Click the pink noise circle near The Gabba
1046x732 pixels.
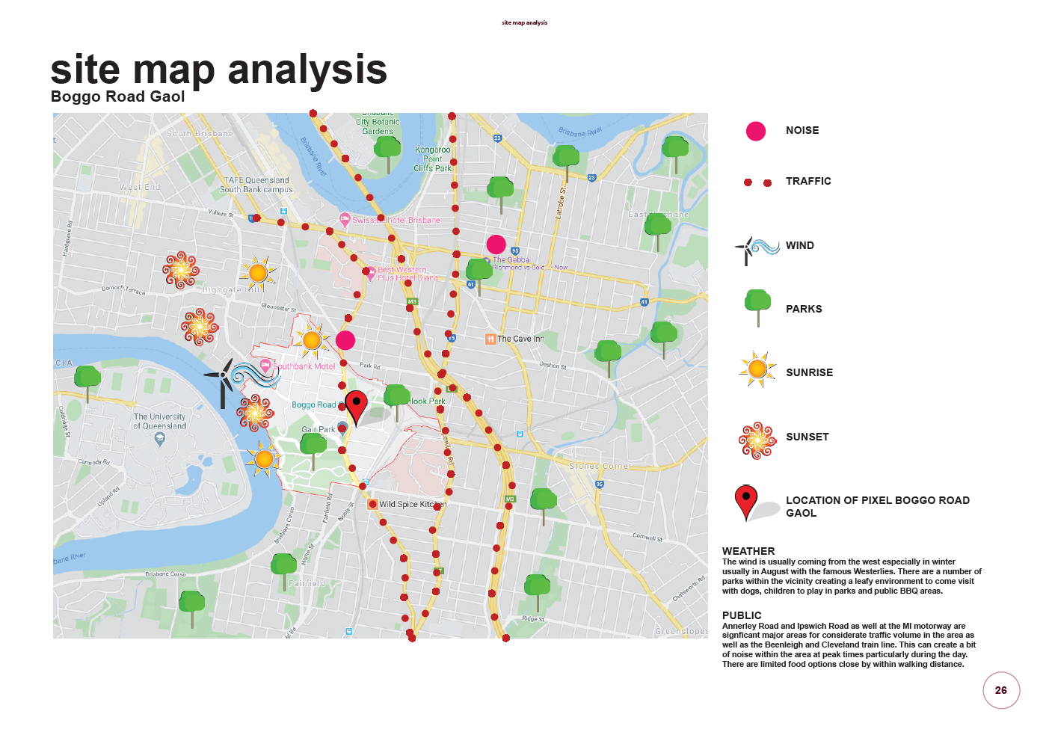click(x=496, y=244)
